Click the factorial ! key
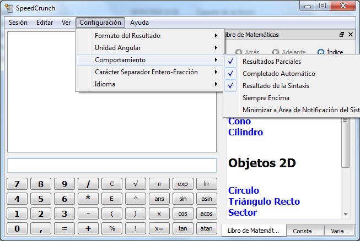Screen dimensions: 360x241 136,228
